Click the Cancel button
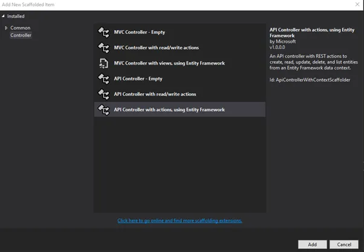Screen dimensions: 364x252 coord(344,244)
